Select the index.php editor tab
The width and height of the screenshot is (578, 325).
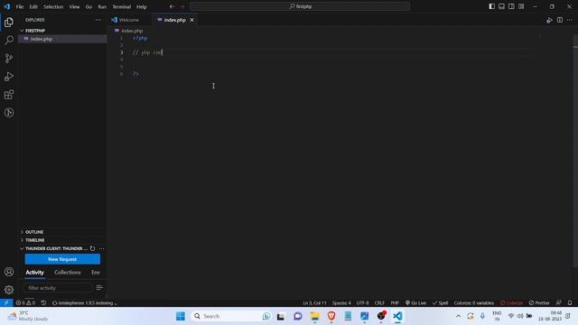pyautogui.click(x=174, y=20)
